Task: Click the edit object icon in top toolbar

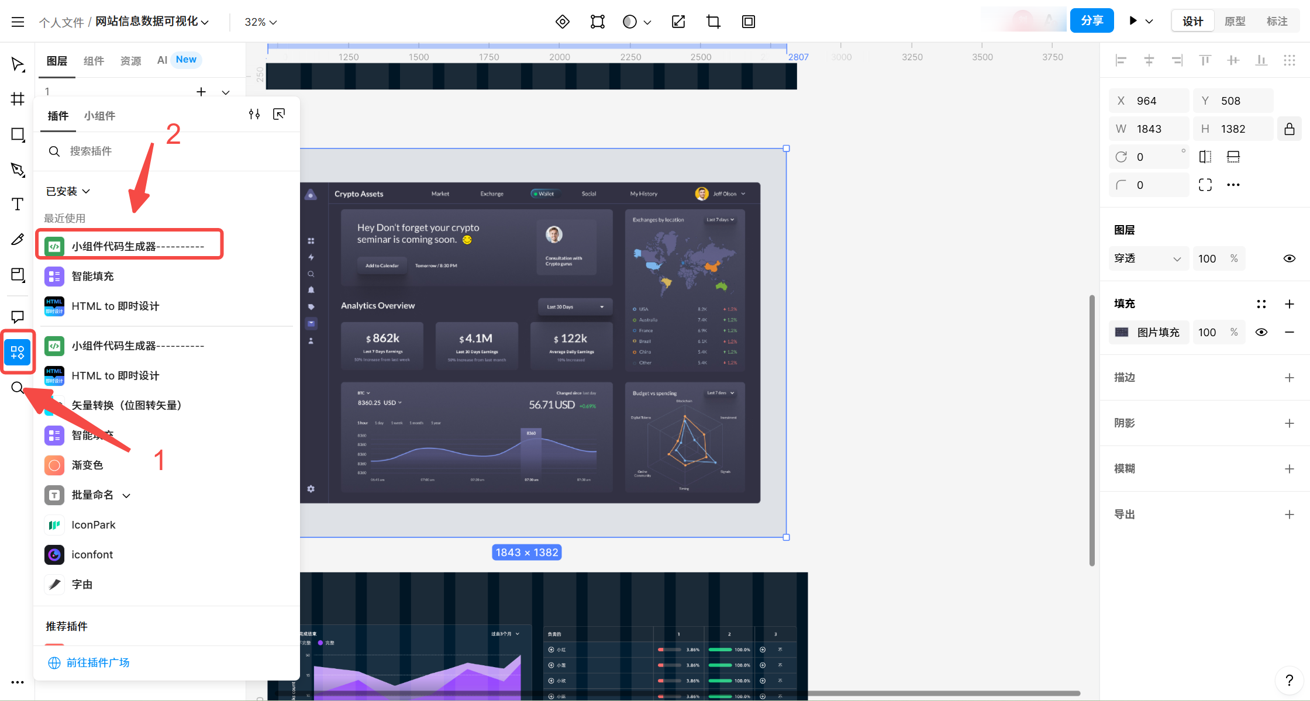Action: [x=597, y=22]
